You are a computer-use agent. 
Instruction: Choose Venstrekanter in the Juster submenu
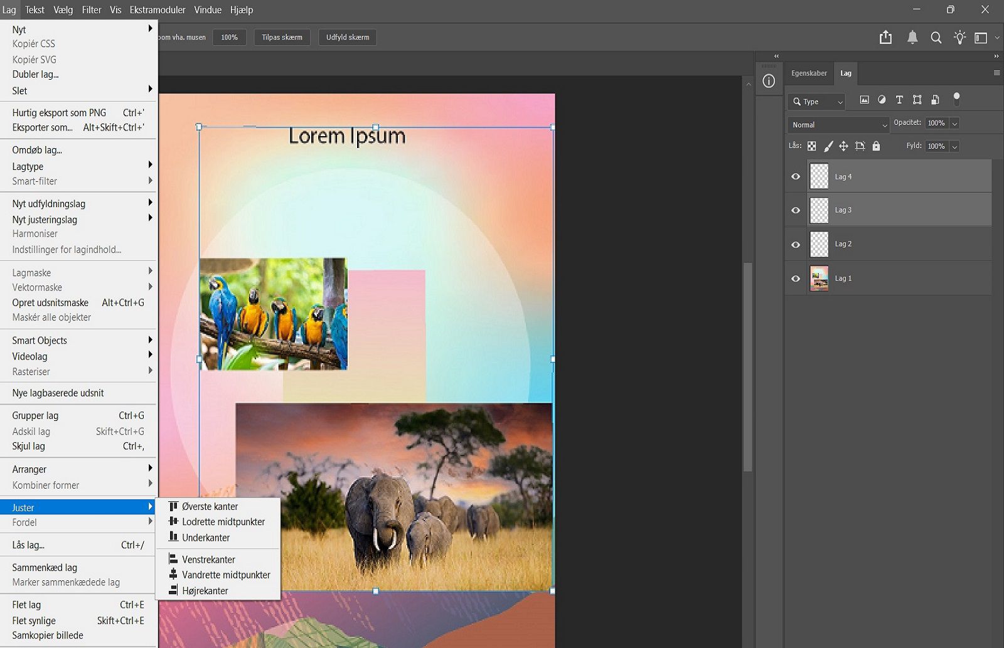point(208,560)
